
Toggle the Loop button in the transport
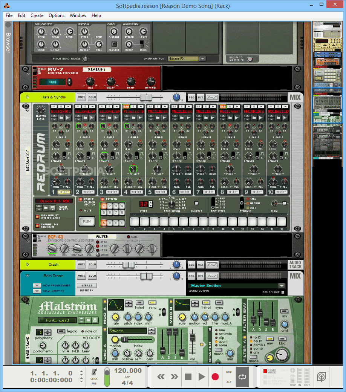click(242, 377)
